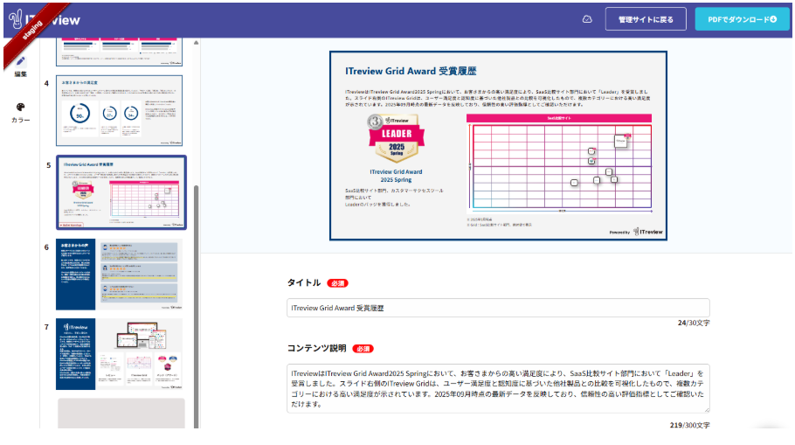Click the slide panel vertical scrollbar
Image resolution: width=795 pixels, height=445 pixels.
tap(196, 262)
